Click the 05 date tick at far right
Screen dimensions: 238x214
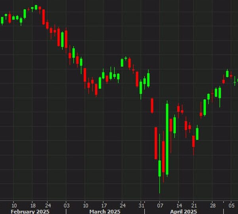pyautogui.click(x=232, y=205)
